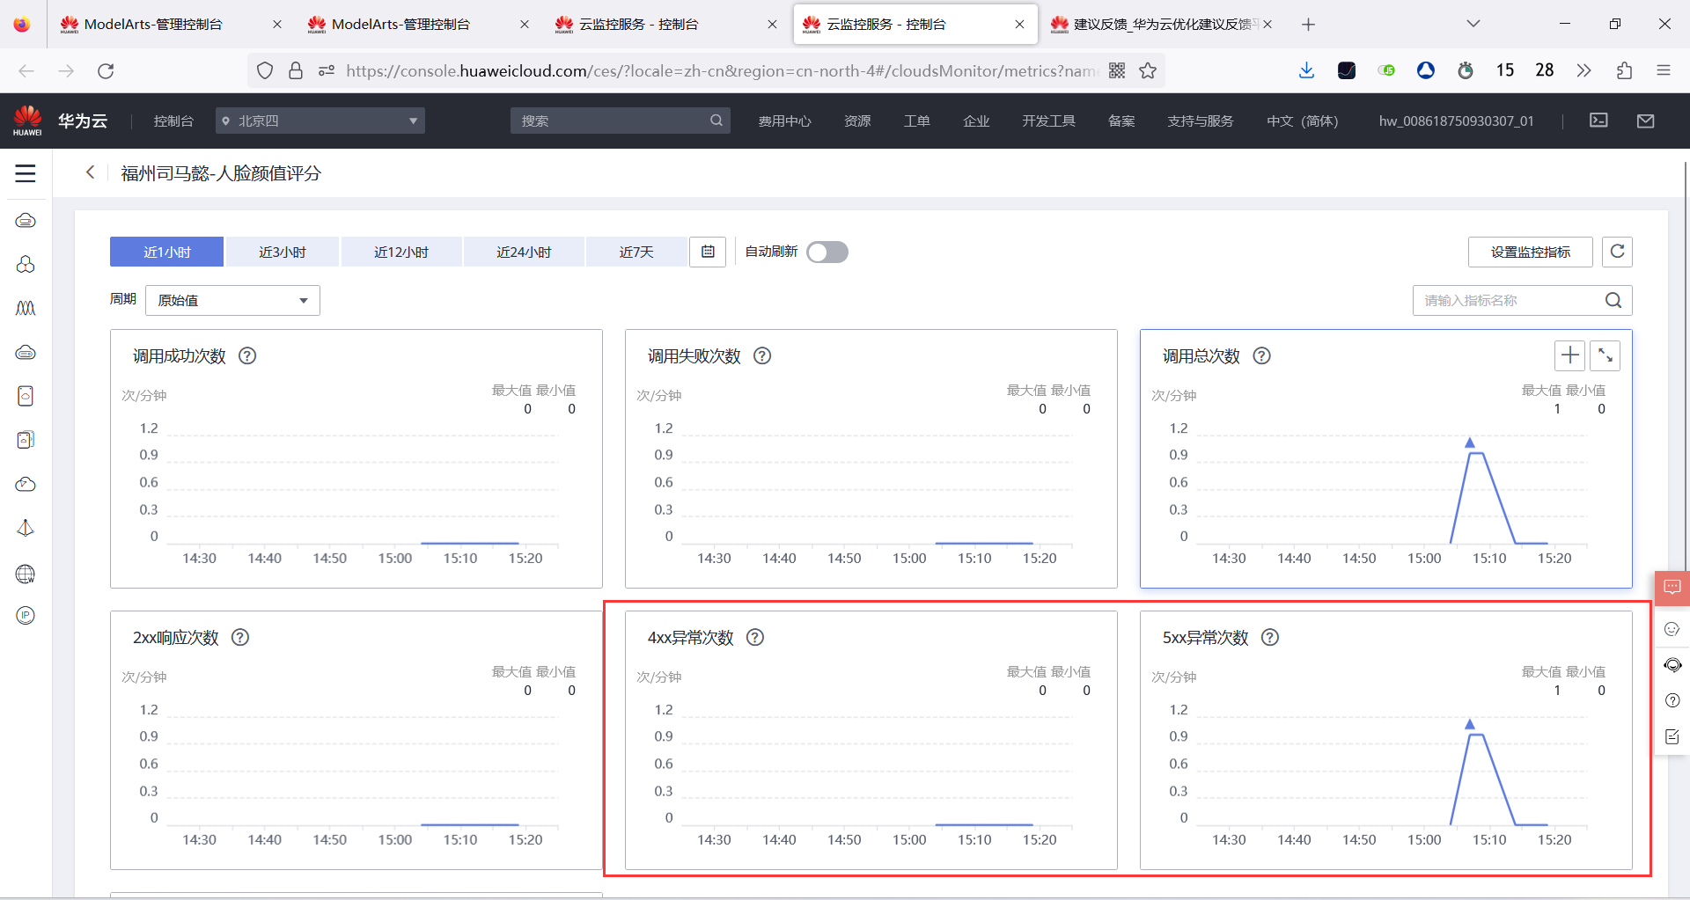Open 资源 in the top navigation
The width and height of the screenshot is (1690, 900).
pyautogui.click(x=857, y=121)
